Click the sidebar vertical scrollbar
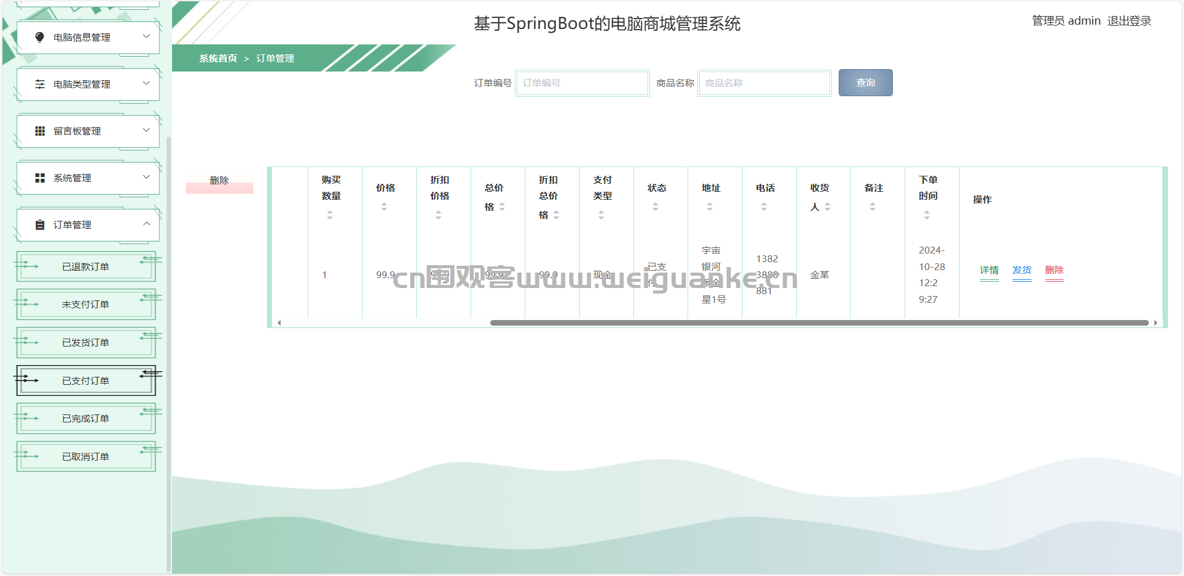 point(168,354)
